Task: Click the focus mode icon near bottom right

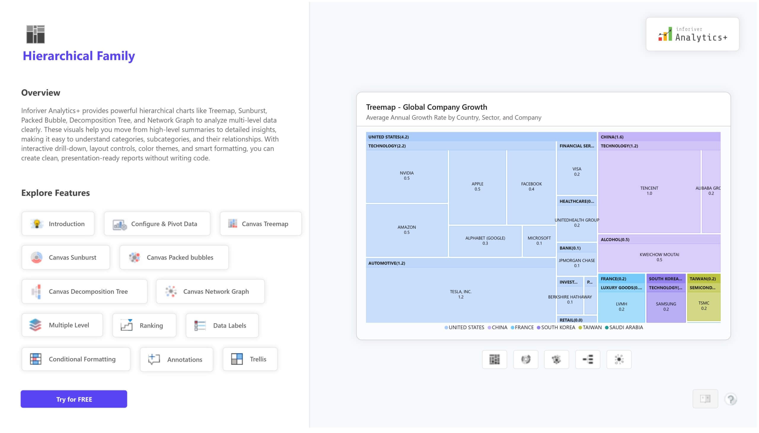Action: (x=705, y=399)
